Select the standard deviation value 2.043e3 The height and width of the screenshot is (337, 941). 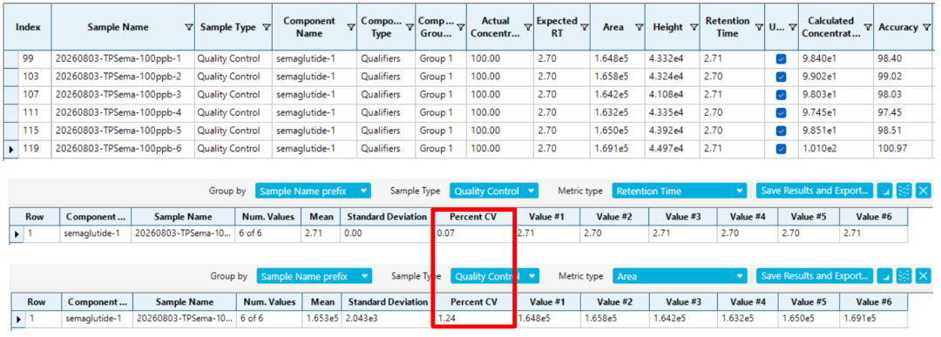(388, 319)
